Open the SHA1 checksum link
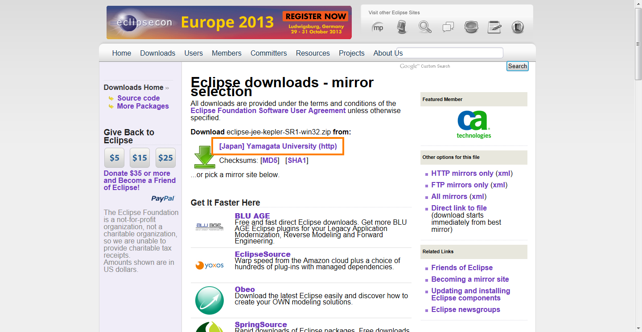Screen dimensions: 642x332 297,160
